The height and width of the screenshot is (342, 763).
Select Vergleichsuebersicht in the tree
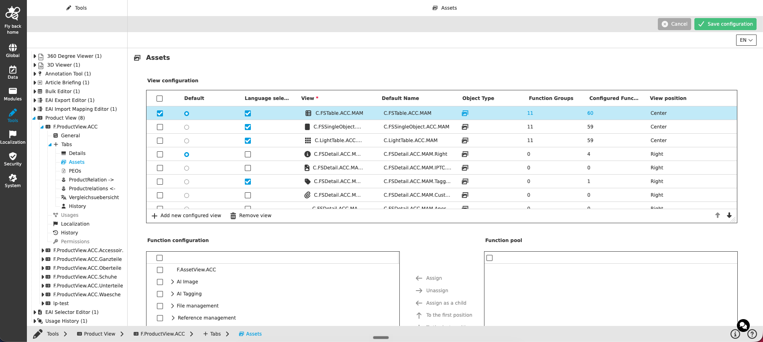click(x=94, y=197)
